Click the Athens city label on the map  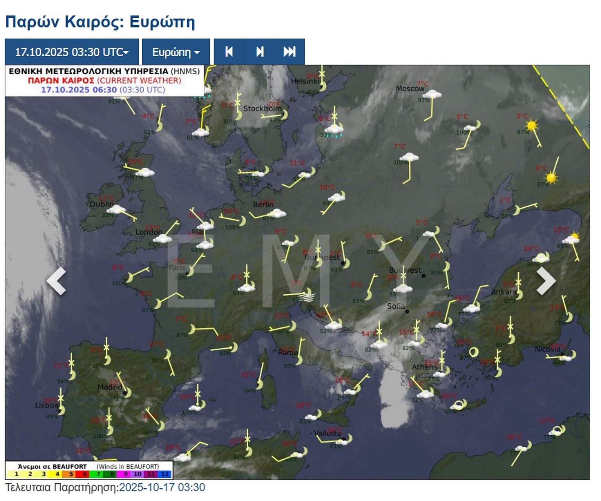click(x=424, y=367)
